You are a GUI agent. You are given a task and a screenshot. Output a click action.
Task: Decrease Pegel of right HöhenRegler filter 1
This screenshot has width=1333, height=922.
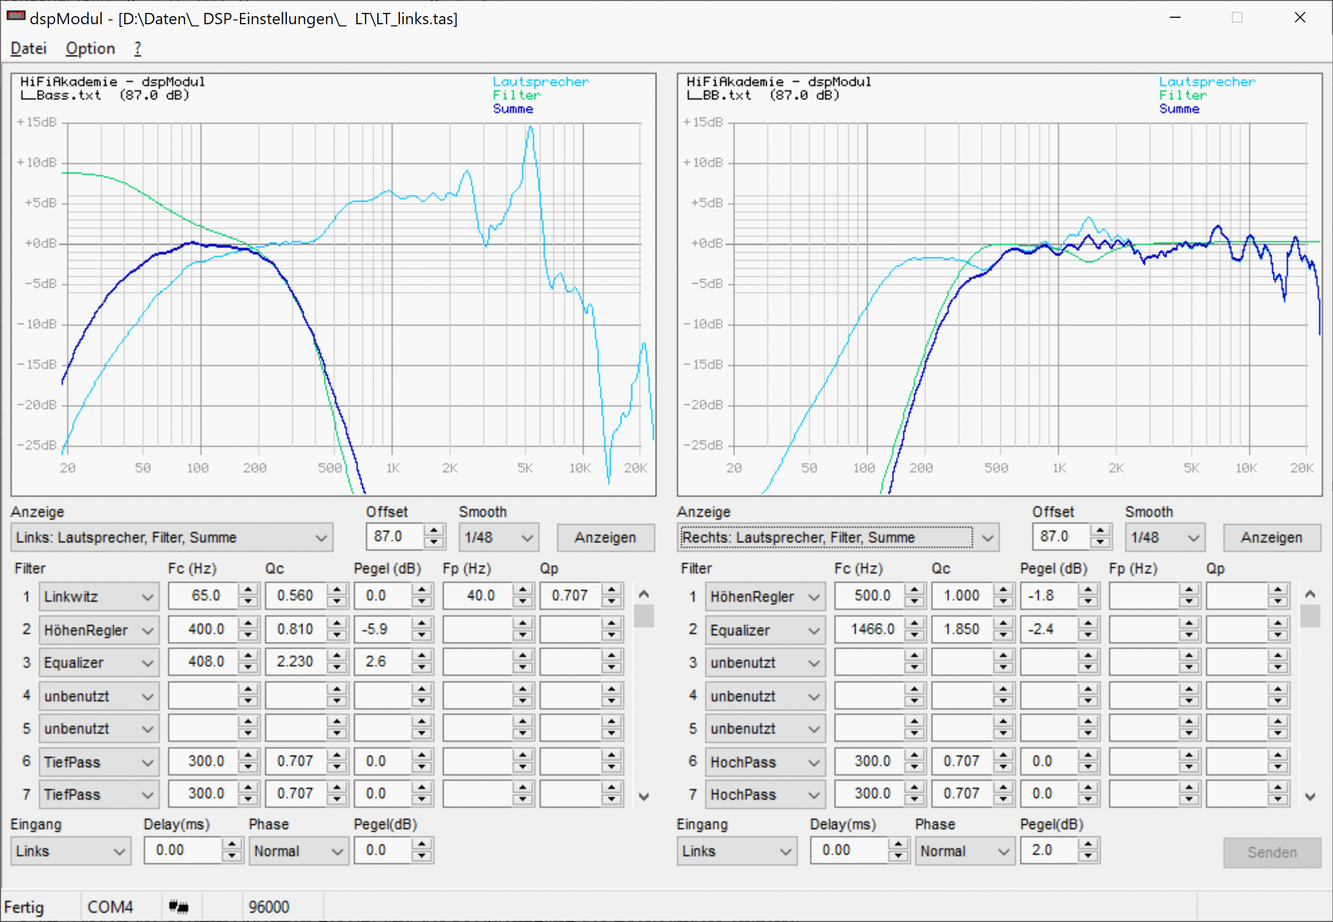[1088, 602]
